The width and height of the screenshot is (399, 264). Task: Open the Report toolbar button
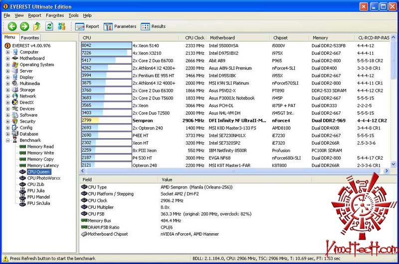87,26
